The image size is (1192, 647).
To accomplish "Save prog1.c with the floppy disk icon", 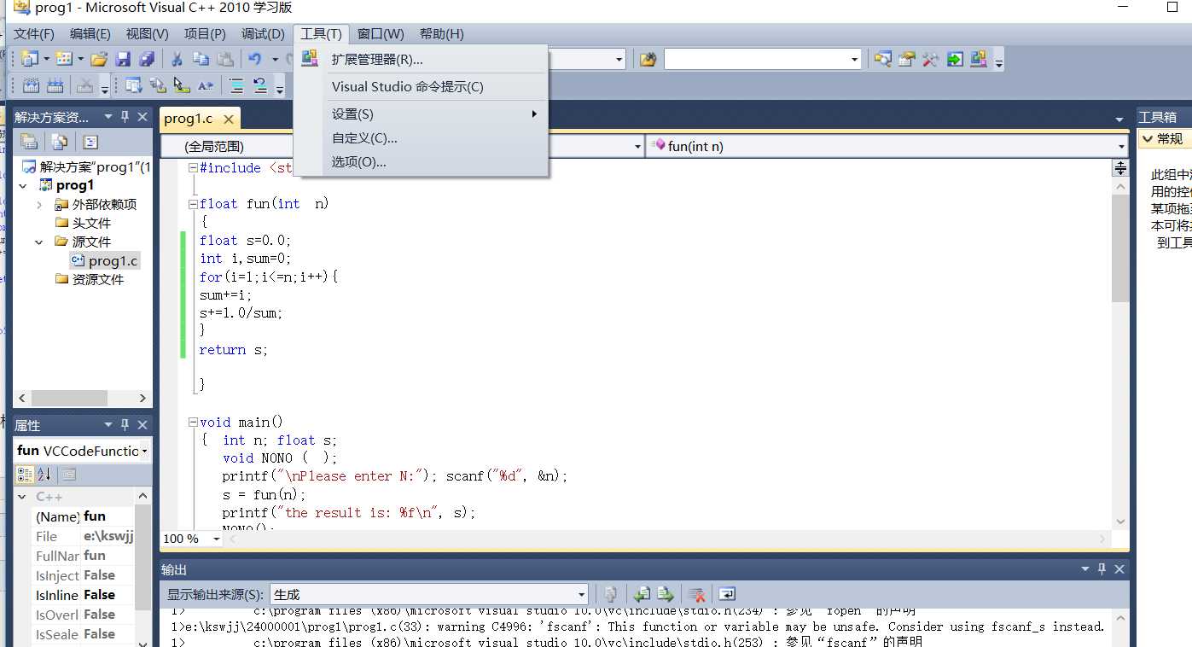I will click(123, 59).
